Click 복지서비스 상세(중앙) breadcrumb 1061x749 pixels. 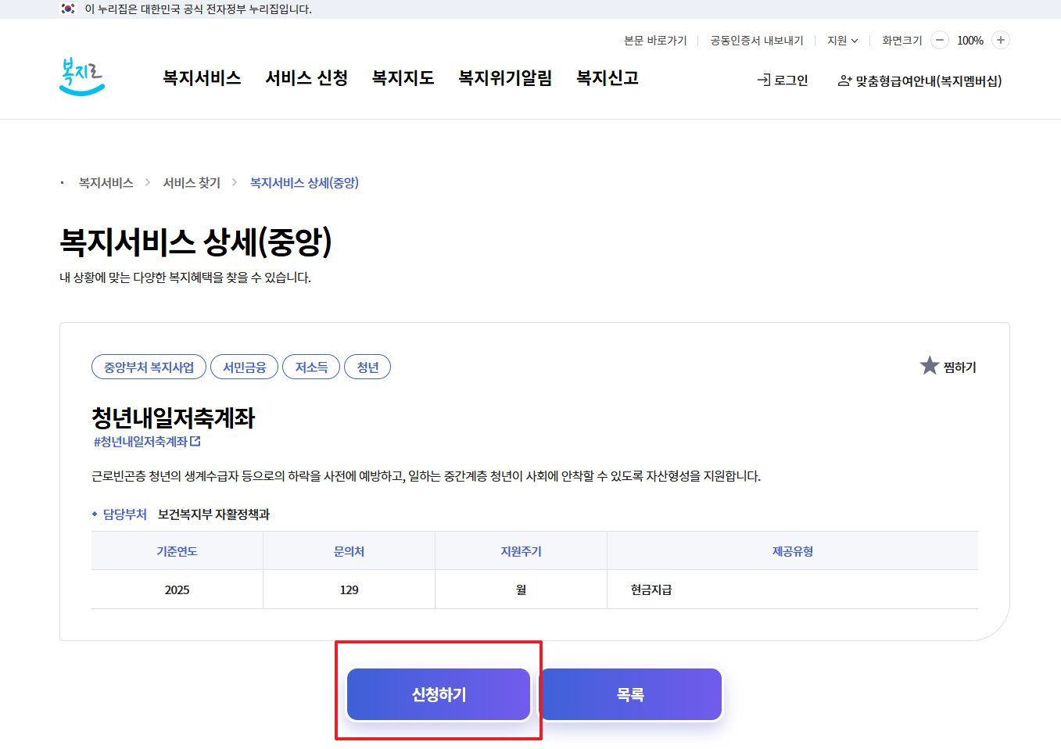point(304,183)
